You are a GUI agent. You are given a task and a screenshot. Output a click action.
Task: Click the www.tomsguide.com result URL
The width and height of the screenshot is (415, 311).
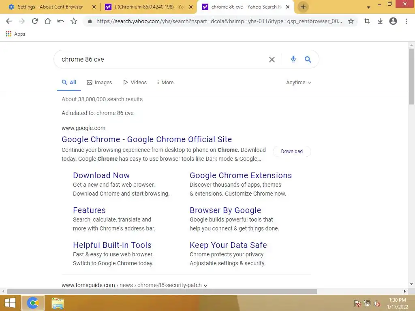[132, 285]
